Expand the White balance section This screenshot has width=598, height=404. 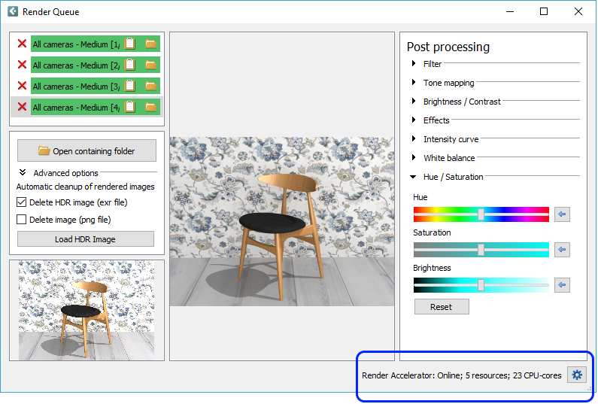[x=414, y=157]
